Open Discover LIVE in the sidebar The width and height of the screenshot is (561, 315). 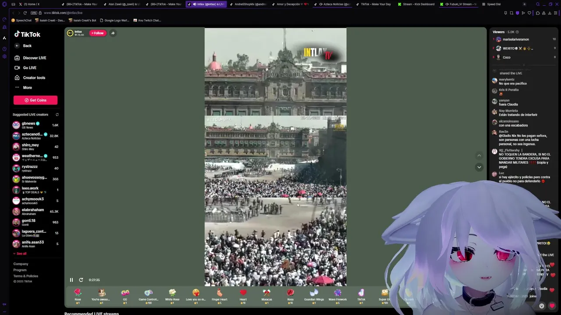[x=35, y=58]
